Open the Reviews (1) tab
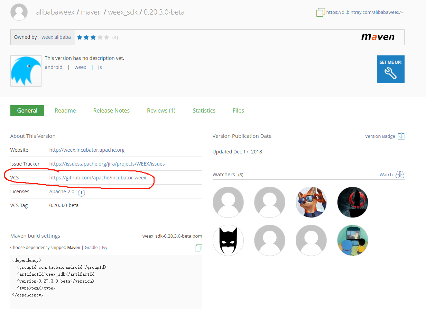The image size is (426, 311). click(161, 110)
